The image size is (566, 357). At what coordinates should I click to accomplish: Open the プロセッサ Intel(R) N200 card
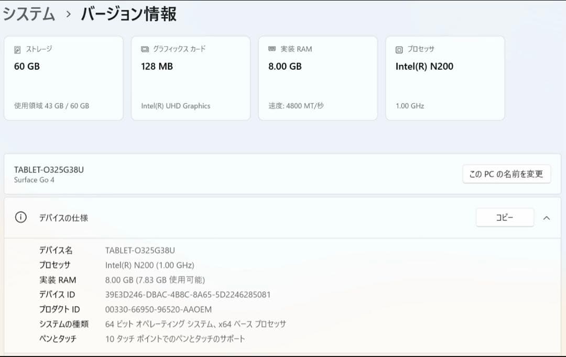pos(445,77)
